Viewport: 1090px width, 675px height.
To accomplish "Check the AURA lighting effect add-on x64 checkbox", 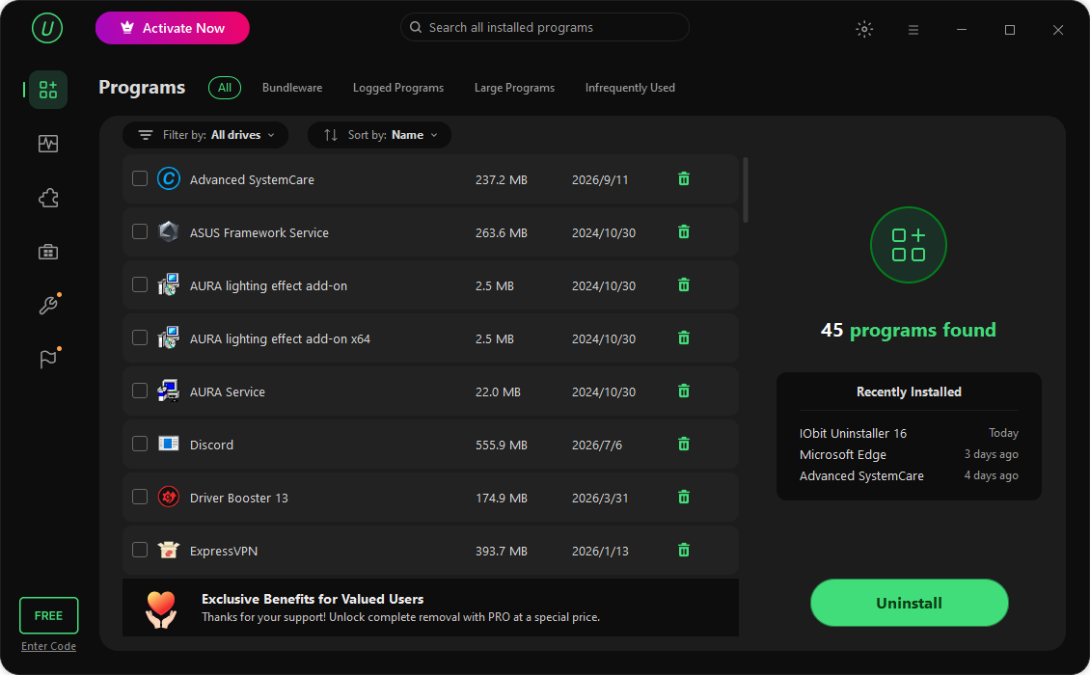I will pyautogui.click(x=140, y=337).
